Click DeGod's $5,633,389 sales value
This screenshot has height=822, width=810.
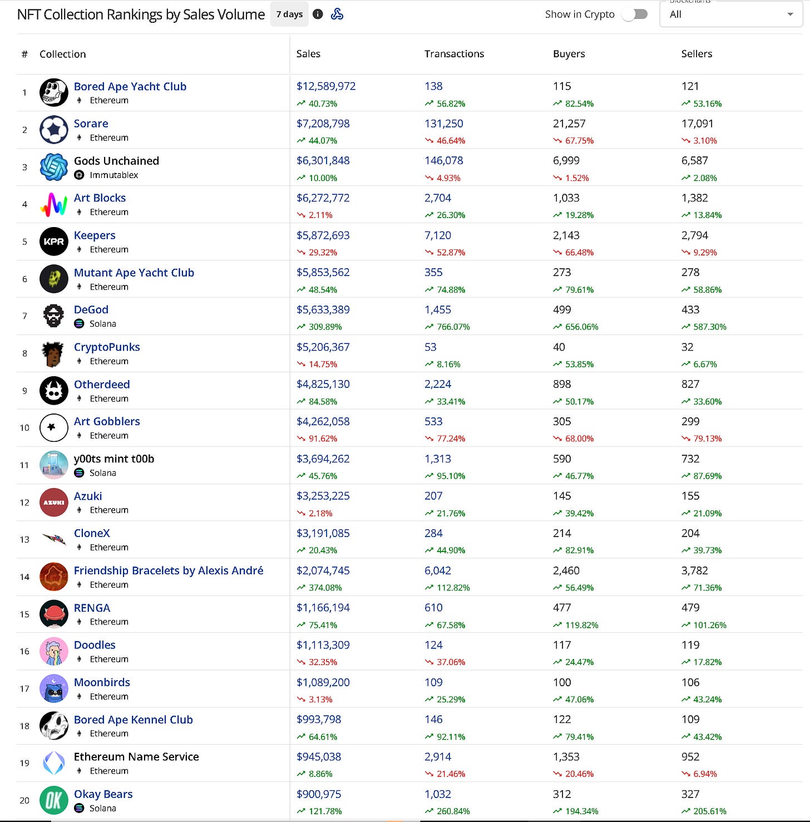[323, 309]
